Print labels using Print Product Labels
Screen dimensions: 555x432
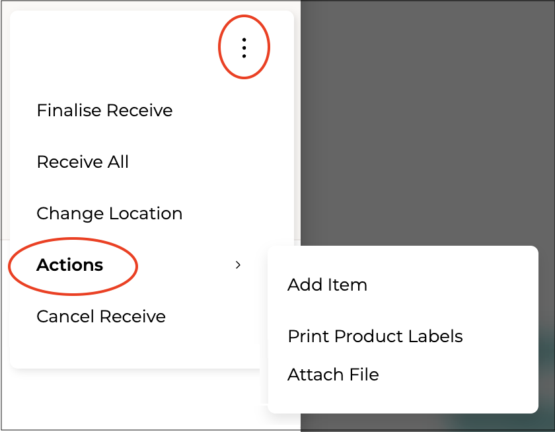(x=375, y=336)
